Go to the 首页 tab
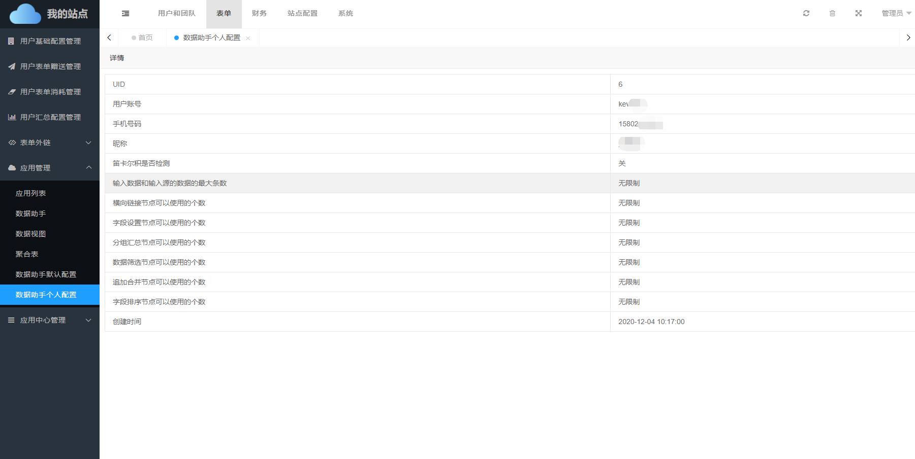The width and height of the screenshot is (915, 459). coord(142,38)
